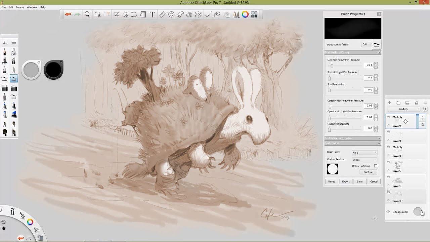Screen dimensions: 430x242
Task: Create a layer folder in Layers panel
Action: pos(398,103)
